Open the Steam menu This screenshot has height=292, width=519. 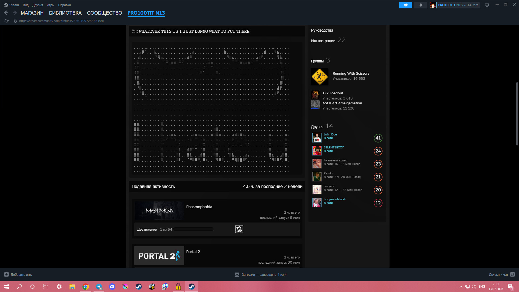click(x=11, y=5)
